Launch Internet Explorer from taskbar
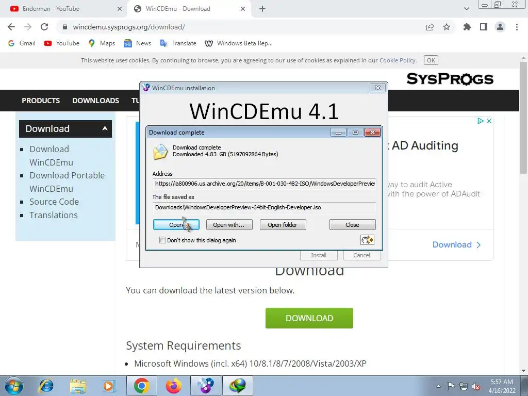Image resolution: width=528 pixels, height=396 pixels. [46, 386]
